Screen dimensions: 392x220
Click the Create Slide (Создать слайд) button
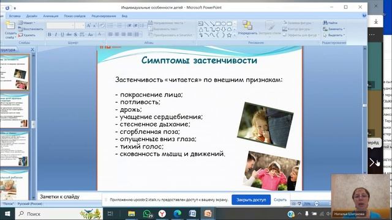coord(10,31)
